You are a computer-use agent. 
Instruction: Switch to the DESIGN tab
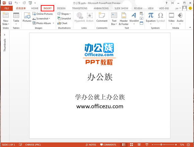point(61,8)
